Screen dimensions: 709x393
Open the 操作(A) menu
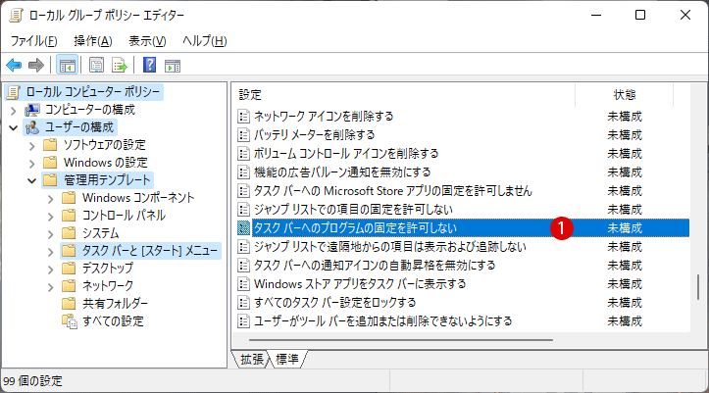click(x=93, y=41)
